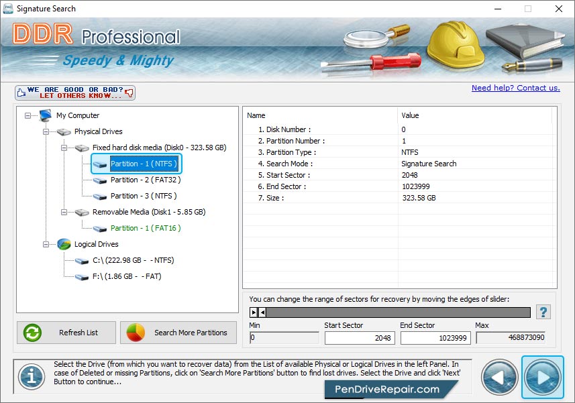Screen dimensions: 575x403
Task: Select the F:\ (1.86 GB - FAT) drive
Action: [127, 277]
